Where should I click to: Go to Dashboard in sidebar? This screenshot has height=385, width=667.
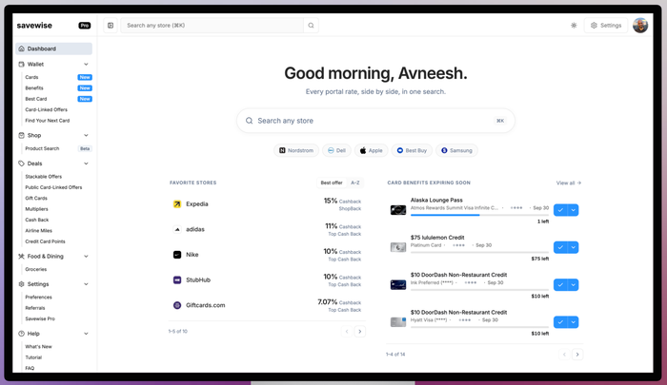point(53,48)
